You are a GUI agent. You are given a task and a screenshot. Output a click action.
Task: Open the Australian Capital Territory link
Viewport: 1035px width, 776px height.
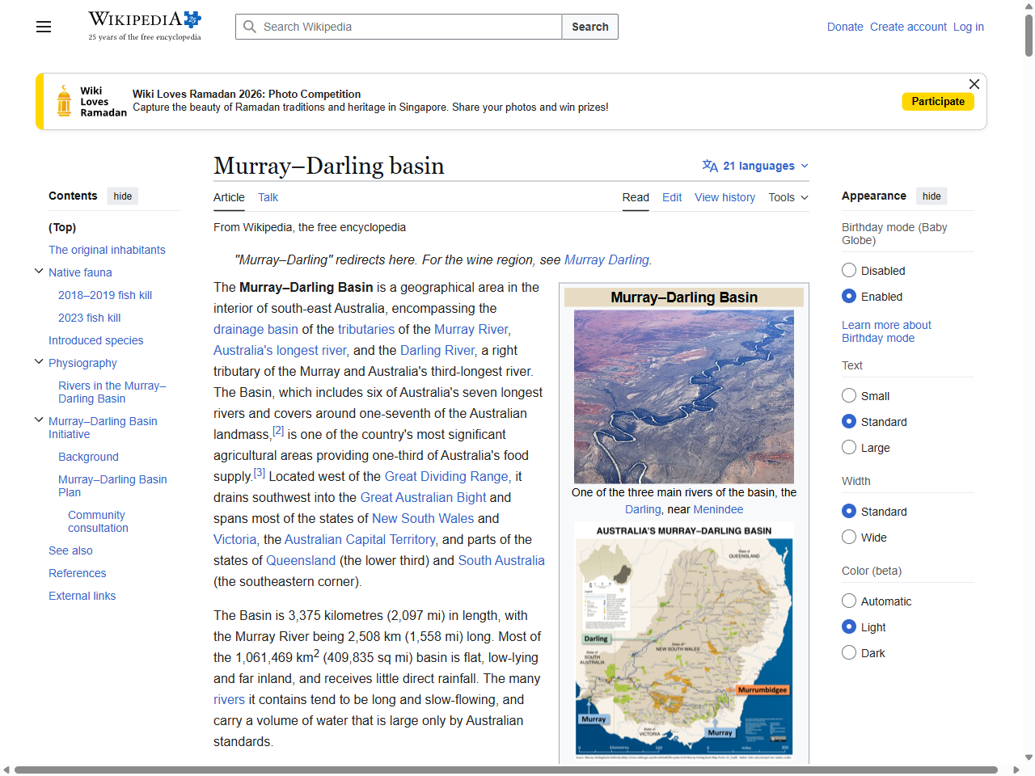click(361, 539)
